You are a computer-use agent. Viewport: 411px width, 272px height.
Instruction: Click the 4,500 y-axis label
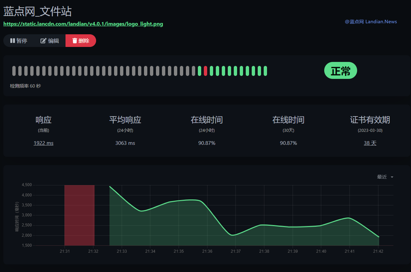(x=27, y=185)
